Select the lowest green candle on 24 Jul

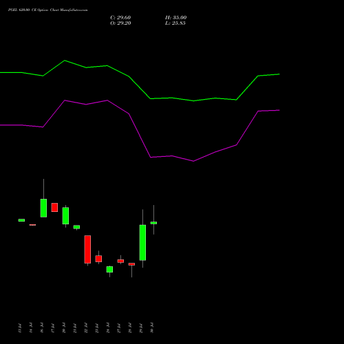click(109, 269)
